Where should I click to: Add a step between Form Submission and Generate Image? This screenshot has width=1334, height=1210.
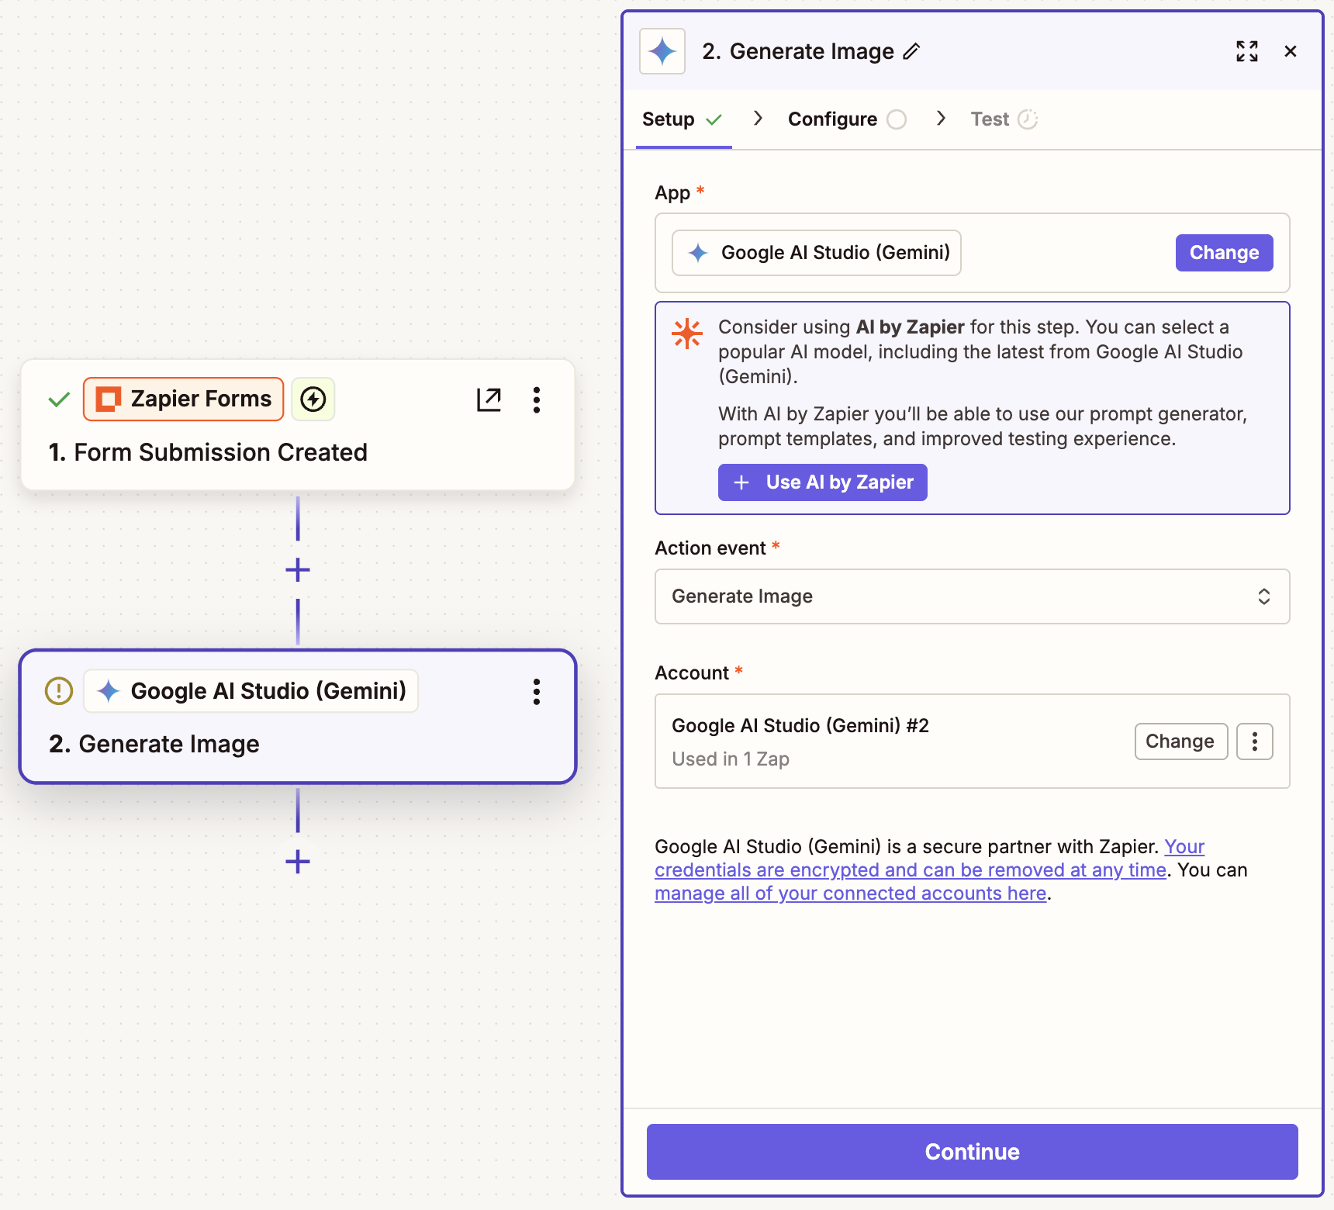pos(297,570)
